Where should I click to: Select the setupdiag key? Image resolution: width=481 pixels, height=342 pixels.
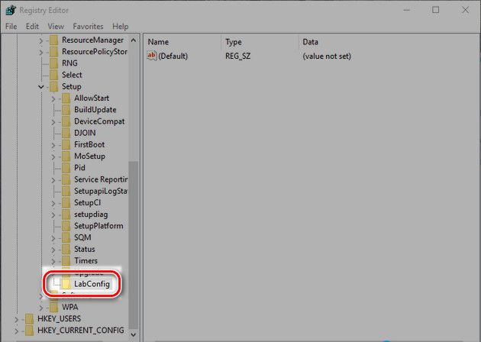click(x=91, y=215)
